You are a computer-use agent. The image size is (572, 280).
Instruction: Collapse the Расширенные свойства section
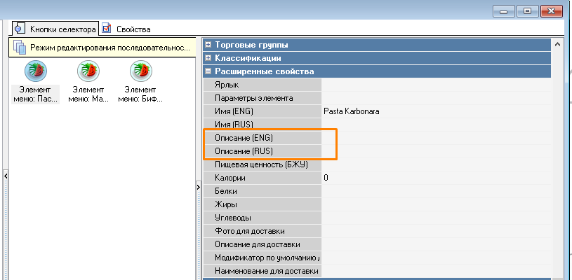tap(208, 71)
